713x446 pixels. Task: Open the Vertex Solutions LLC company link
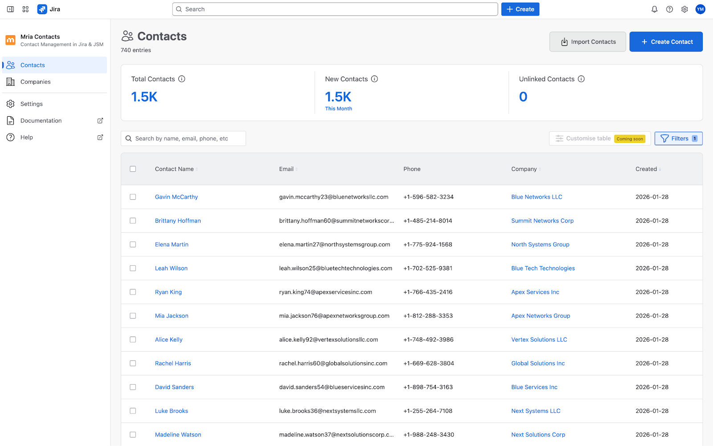[539, 340]
